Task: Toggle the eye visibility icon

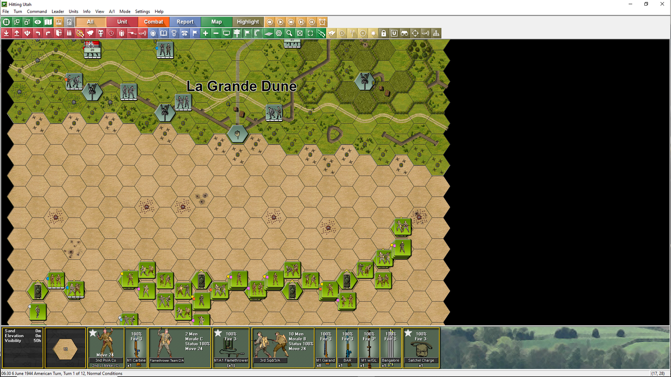Action: coord(38,22)
